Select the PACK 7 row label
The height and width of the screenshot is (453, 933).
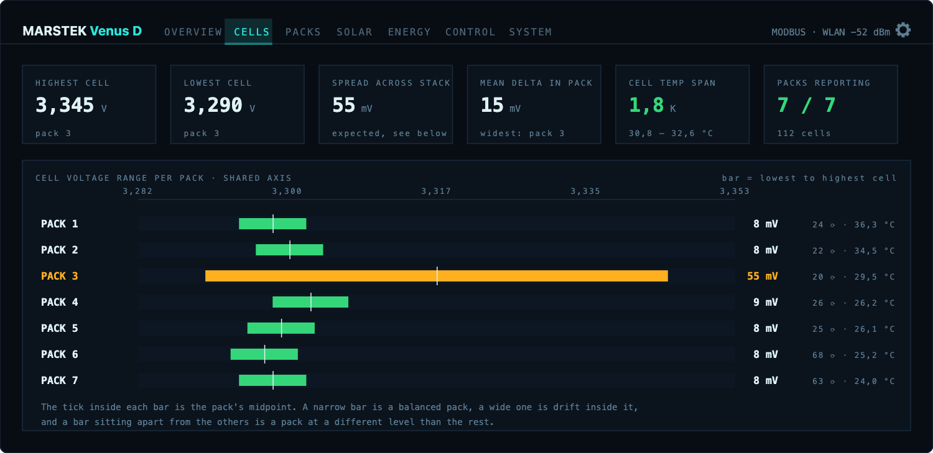[x=60, y=380]
